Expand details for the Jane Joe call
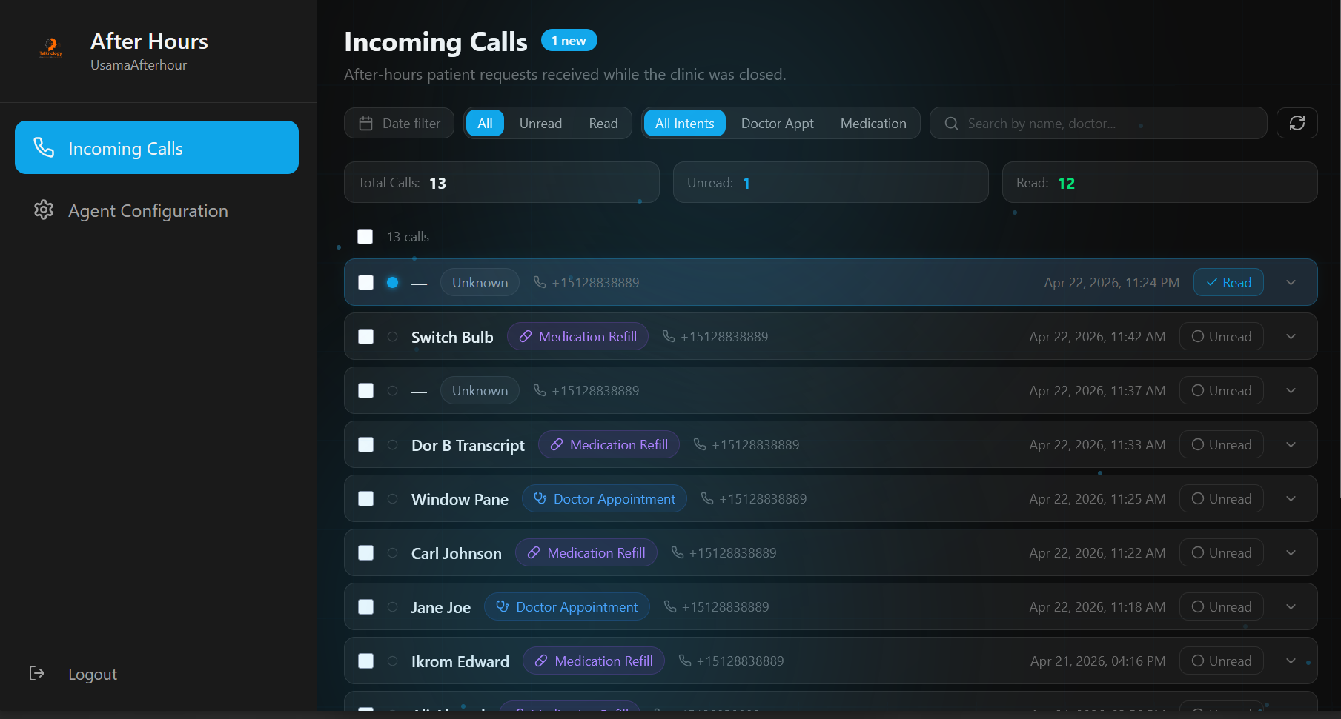Screen dimensions: 1341x719 1291,606
